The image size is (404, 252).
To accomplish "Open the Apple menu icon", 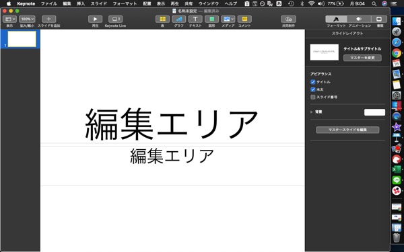I will [x=9, y=3].
